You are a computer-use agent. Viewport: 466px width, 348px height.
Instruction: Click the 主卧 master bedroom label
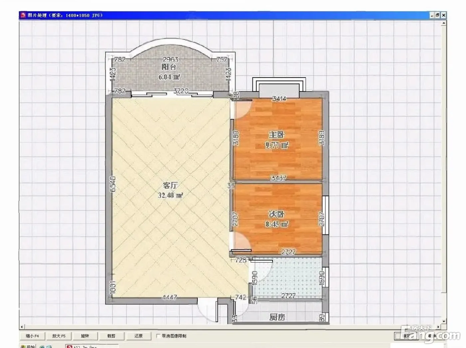point(277,135)
